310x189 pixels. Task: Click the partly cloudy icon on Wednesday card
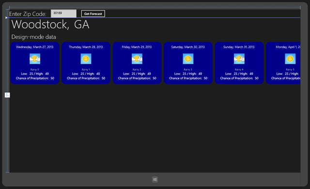coord(35,59)
